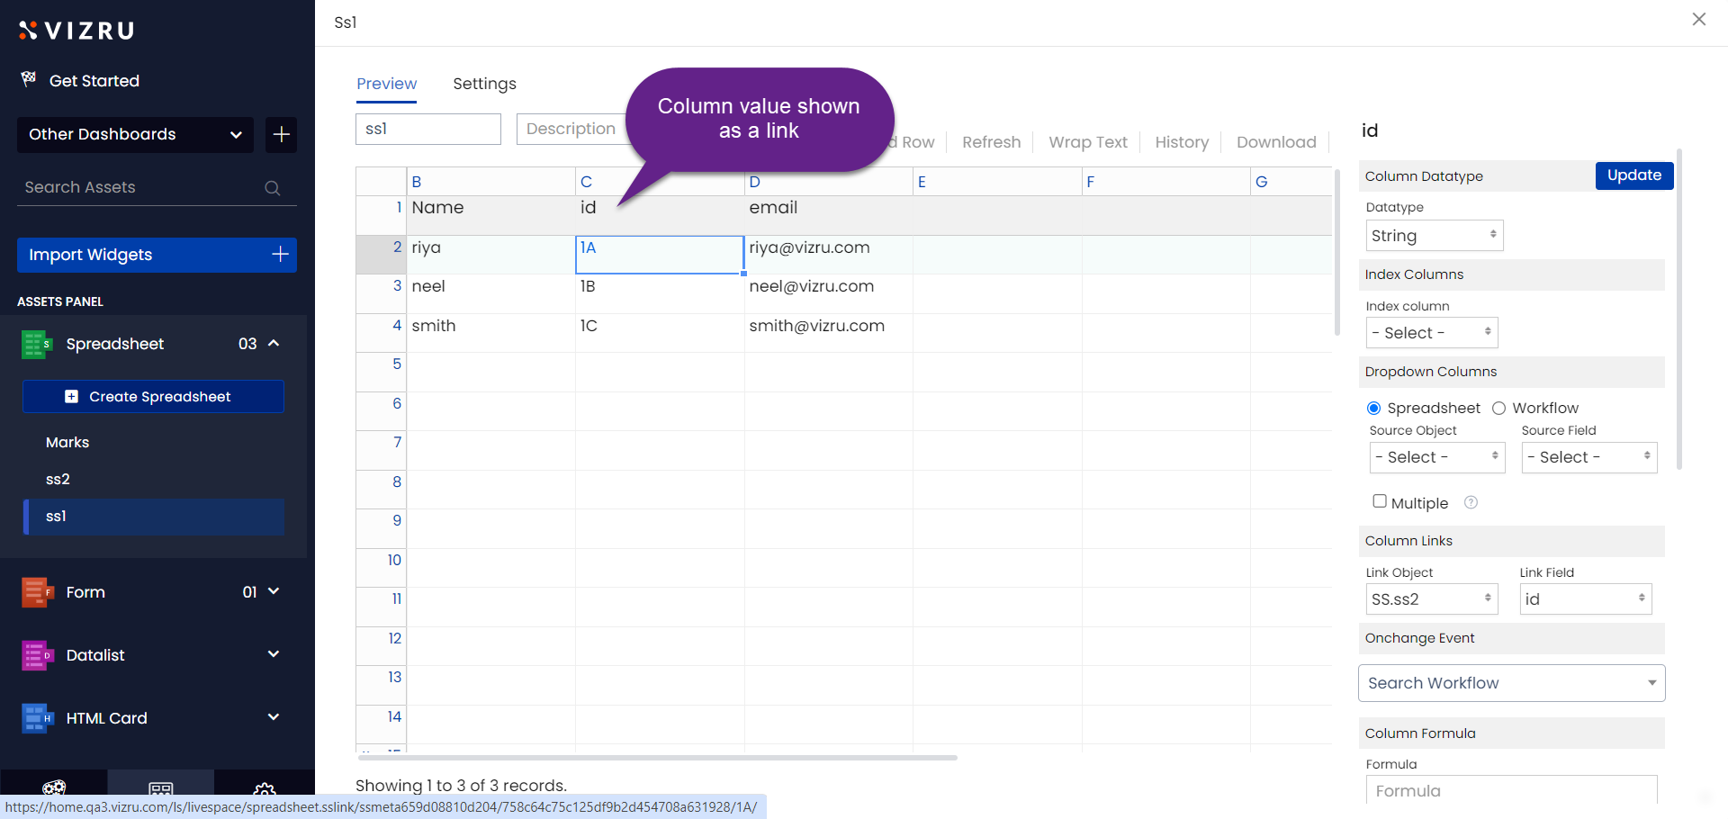Select the Spreadsheet radio button
1728x819 pixels.
click(x=1373, y=409)
